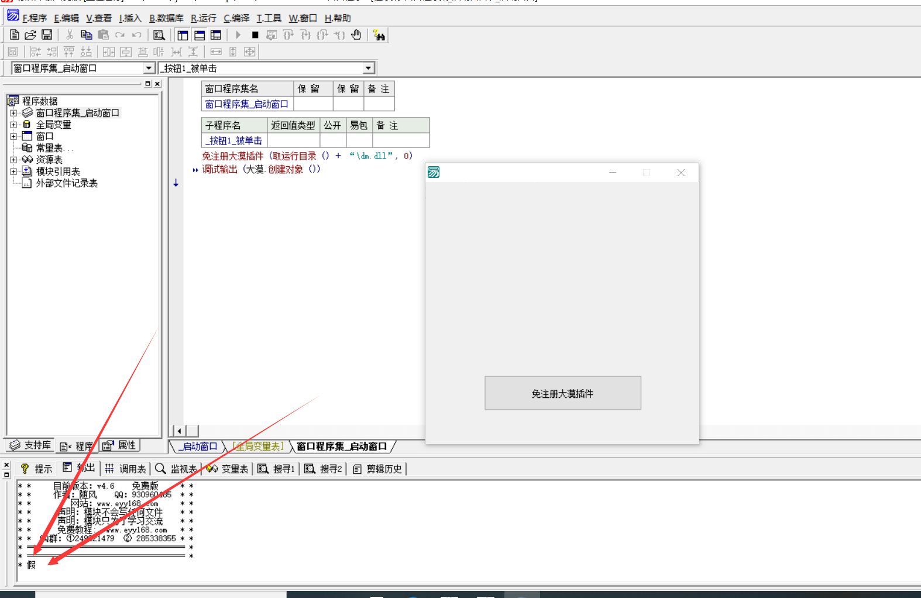Expand the 全局变量 tree node

coord(13,125)
